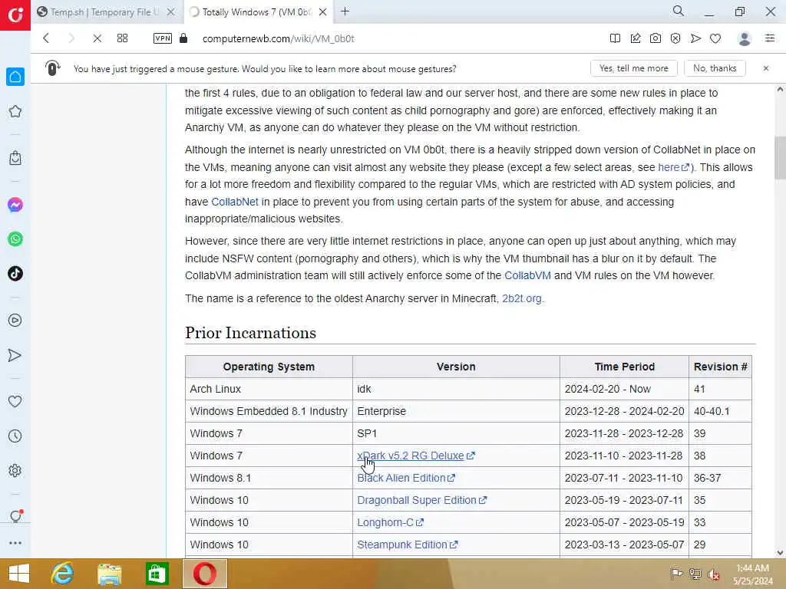The height and width of the screenshot is (589, 786).
Task: Close the Totally Windows 7 tab
Action: pyautogui.click(x=323, y=12)
